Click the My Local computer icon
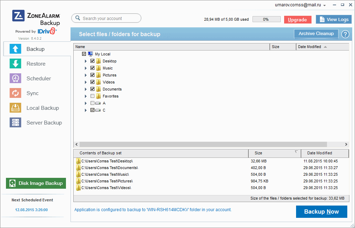This screenshot has width=355, height=228. coord(91,54)
